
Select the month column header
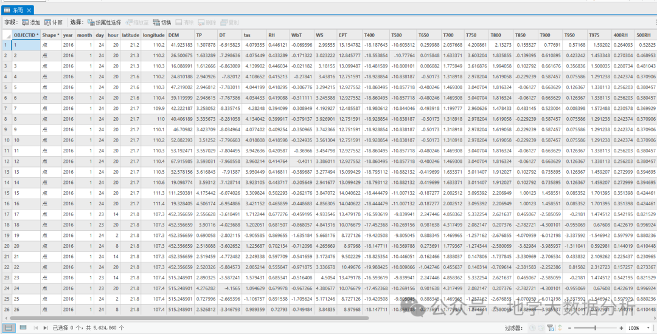(x=85, y=35)
